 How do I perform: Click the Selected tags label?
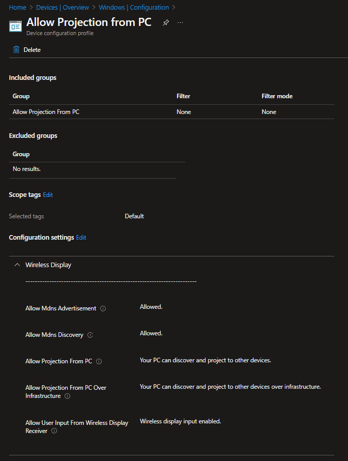[26, 216]
